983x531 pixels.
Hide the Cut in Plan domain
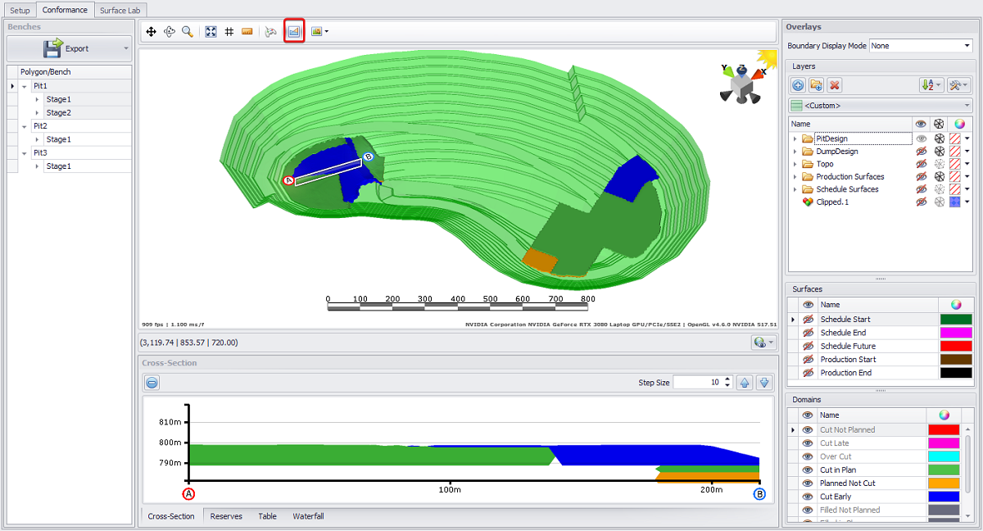click(x=808, y=470)
